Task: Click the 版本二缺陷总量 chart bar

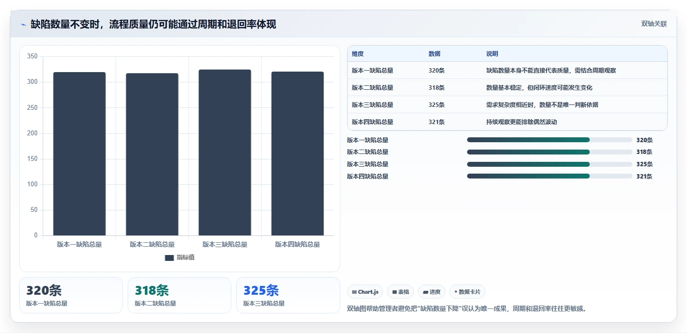Action: click(152, 154)
